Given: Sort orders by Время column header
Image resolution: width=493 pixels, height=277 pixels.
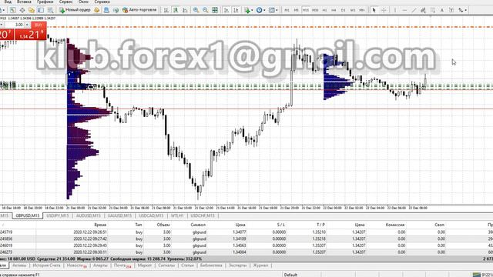Looking at the screenshot, I should point(100,225).
